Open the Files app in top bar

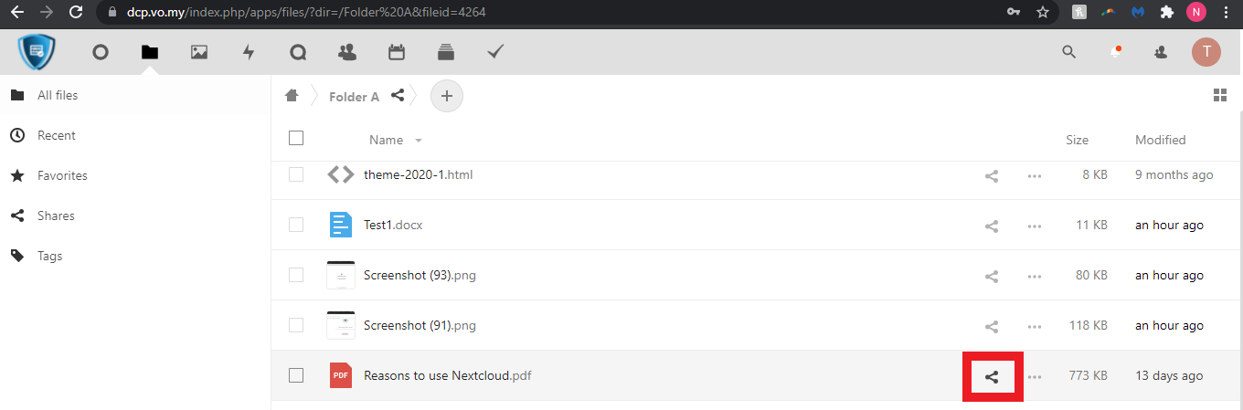[150, 53]
